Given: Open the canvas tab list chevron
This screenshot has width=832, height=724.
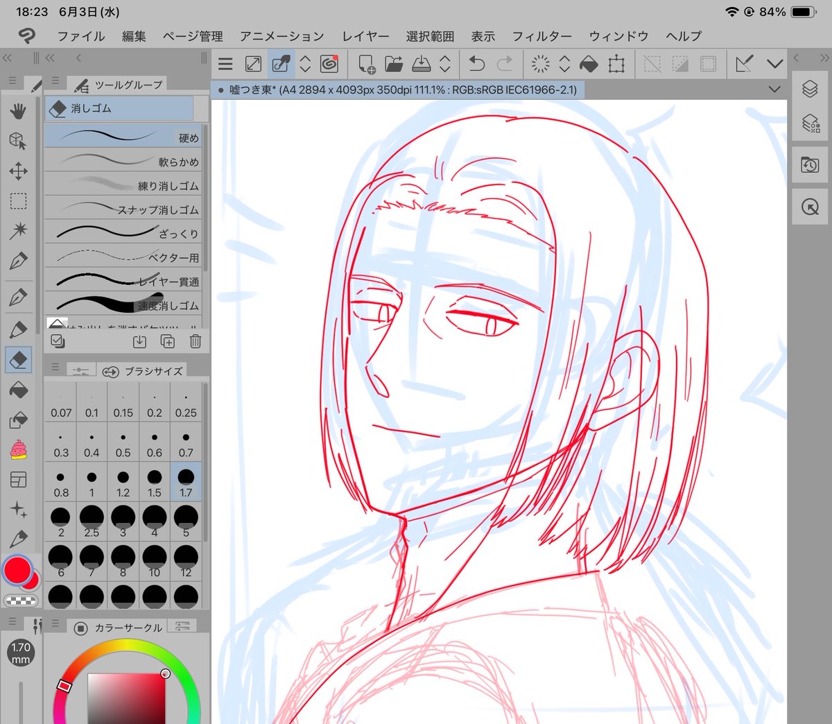Looking at the screenshot, I should 774,89.
